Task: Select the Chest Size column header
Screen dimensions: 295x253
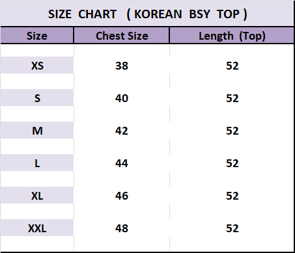Action: [122, 36]
